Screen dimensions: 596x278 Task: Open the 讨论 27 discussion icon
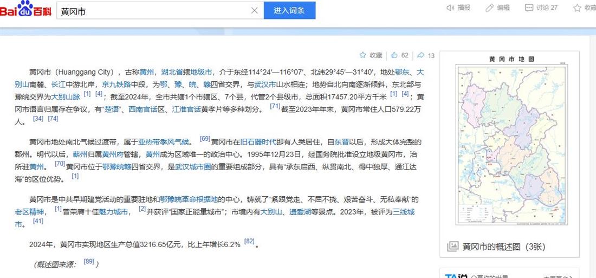529,8
